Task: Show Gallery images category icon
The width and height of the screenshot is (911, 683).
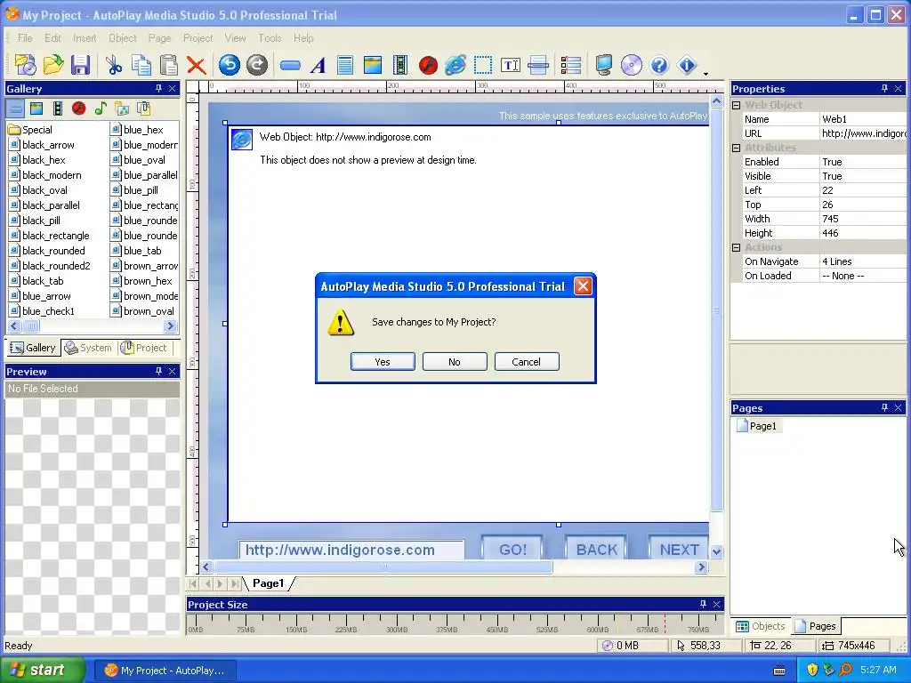Action: point(36,108)
